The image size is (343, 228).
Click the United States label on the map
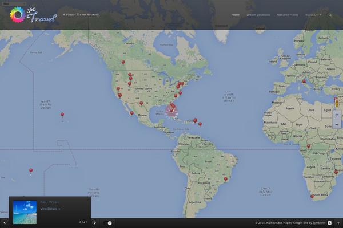[x=143, y=89]
